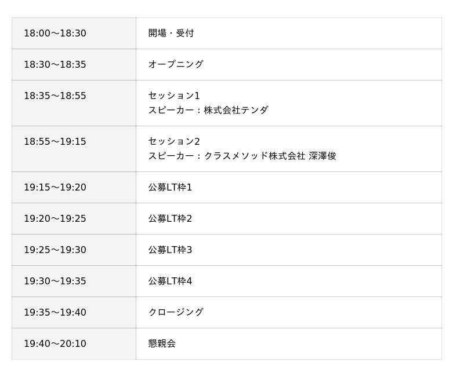
Task: Click the 19:40～20:10 time cell
Action: tap(55, 344)
